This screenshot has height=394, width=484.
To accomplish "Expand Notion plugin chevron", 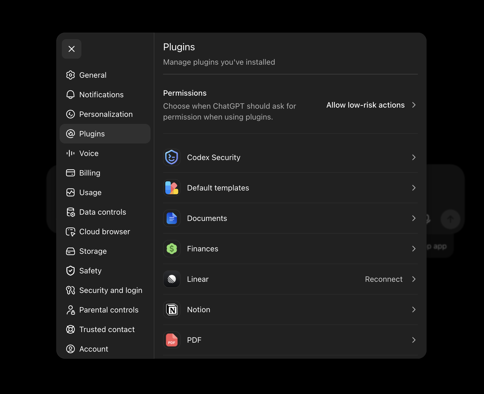I will 414,309.
